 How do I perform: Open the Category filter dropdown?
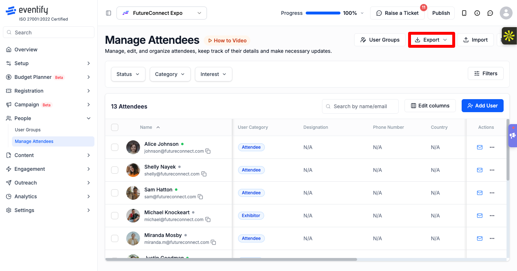pos(170,74)
